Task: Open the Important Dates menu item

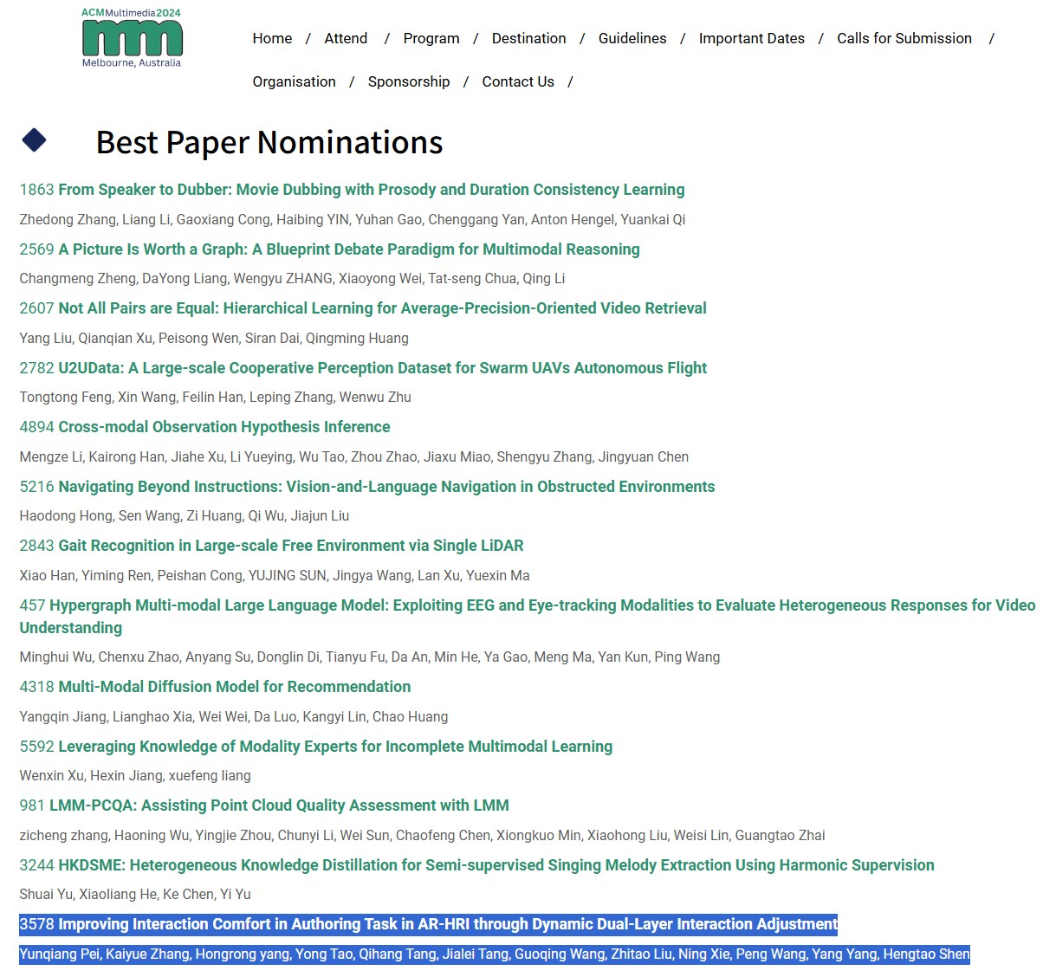Action: (x=751, y=38)
